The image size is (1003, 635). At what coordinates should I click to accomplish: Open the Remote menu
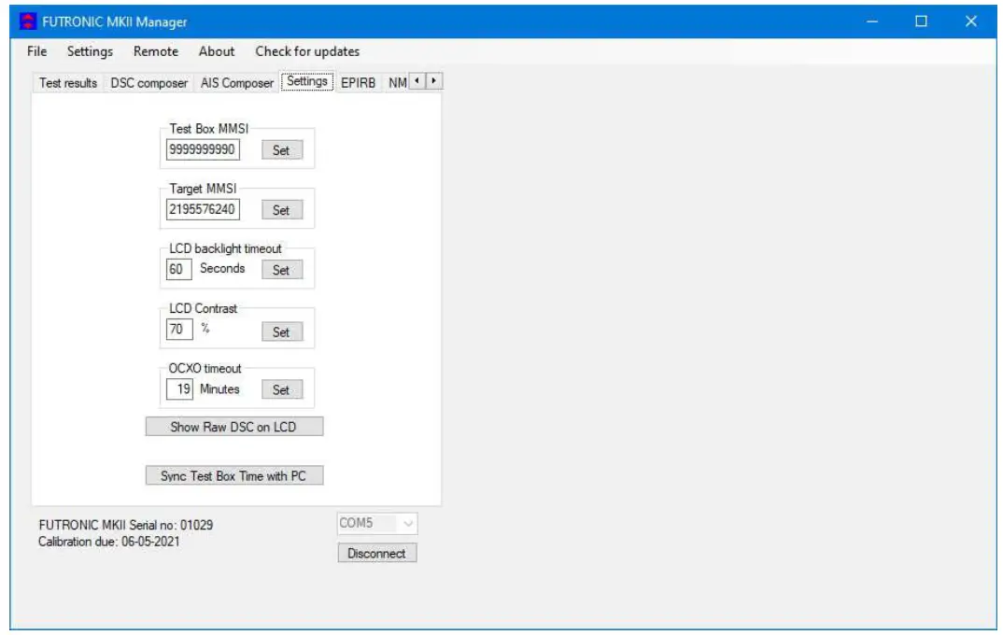point(155,51)
